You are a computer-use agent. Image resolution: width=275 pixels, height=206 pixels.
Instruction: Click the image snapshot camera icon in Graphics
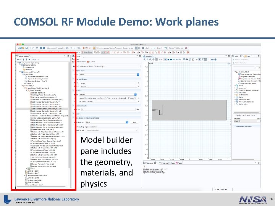coord(212,60)
